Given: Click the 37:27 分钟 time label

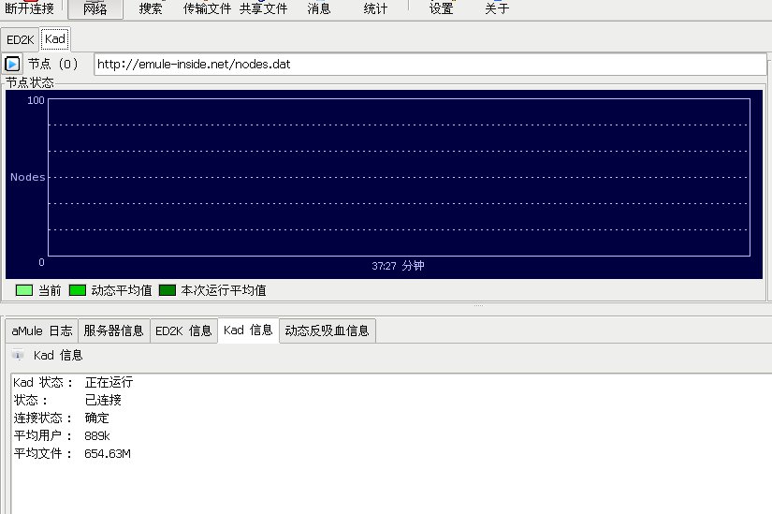Looking at the screenshot, I should click(398, 266).
